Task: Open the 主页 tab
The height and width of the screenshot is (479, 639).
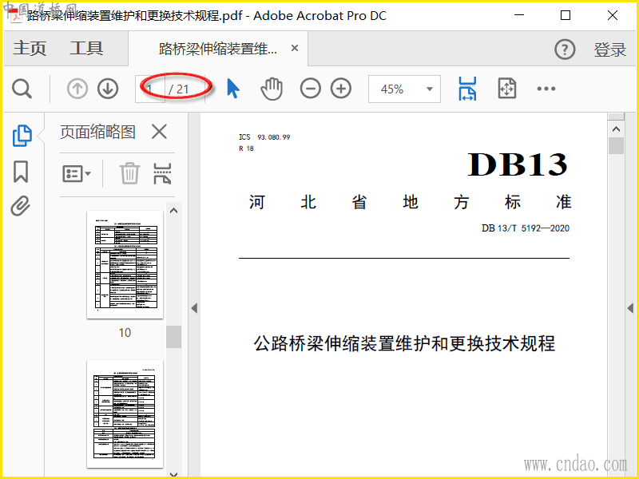Action: [x=30, y=49]
